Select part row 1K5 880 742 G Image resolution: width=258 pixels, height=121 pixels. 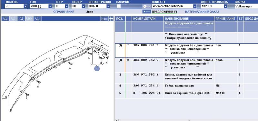tap(186, 65)
